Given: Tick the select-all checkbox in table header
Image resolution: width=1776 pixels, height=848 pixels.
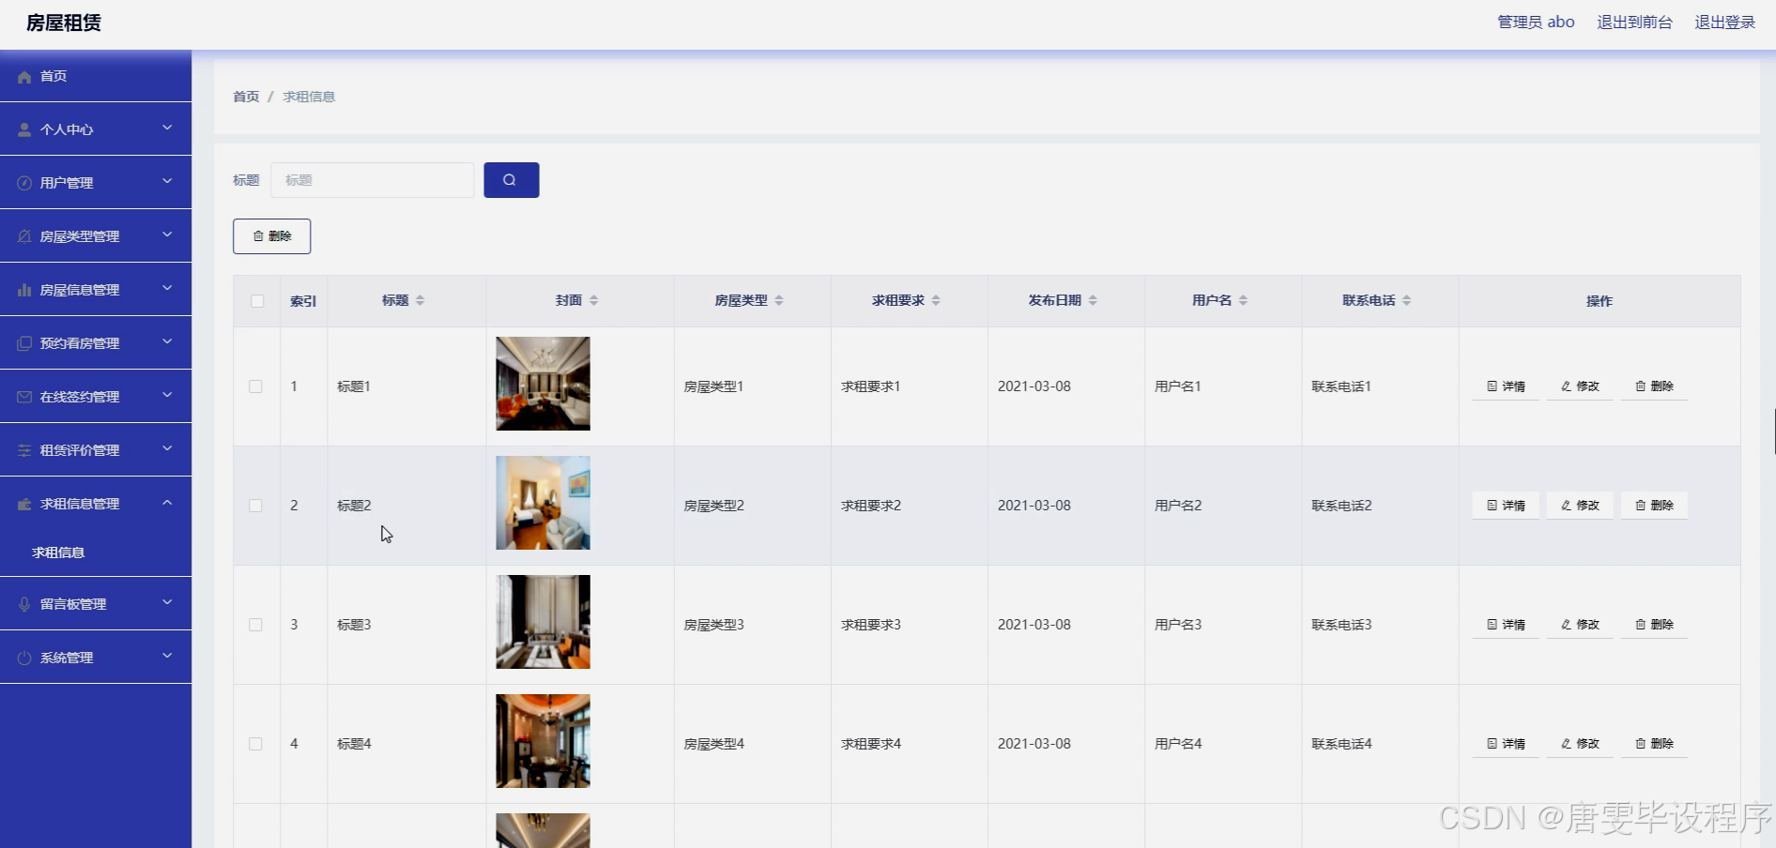Looking at the screenshot, I should [x=257, y=301].
